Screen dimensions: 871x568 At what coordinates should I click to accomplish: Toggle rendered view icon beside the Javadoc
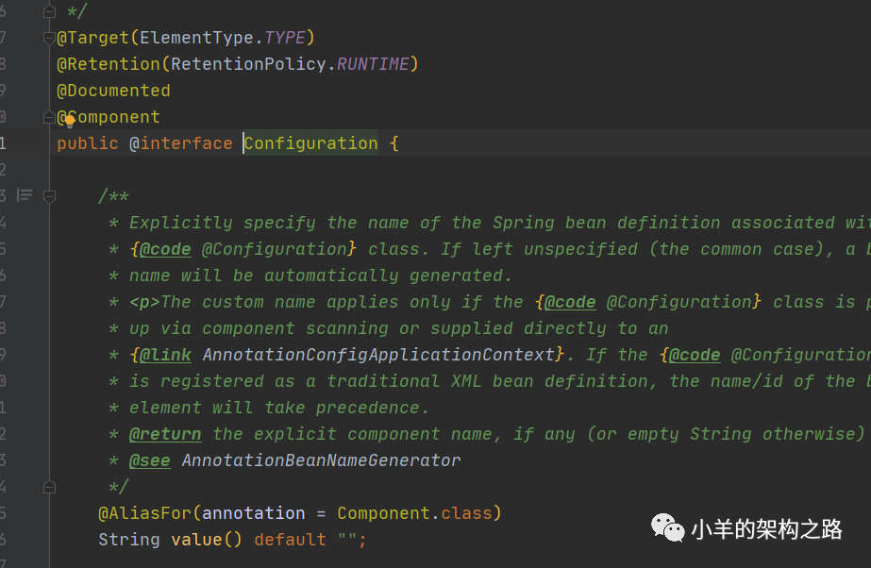click(25, 195)
